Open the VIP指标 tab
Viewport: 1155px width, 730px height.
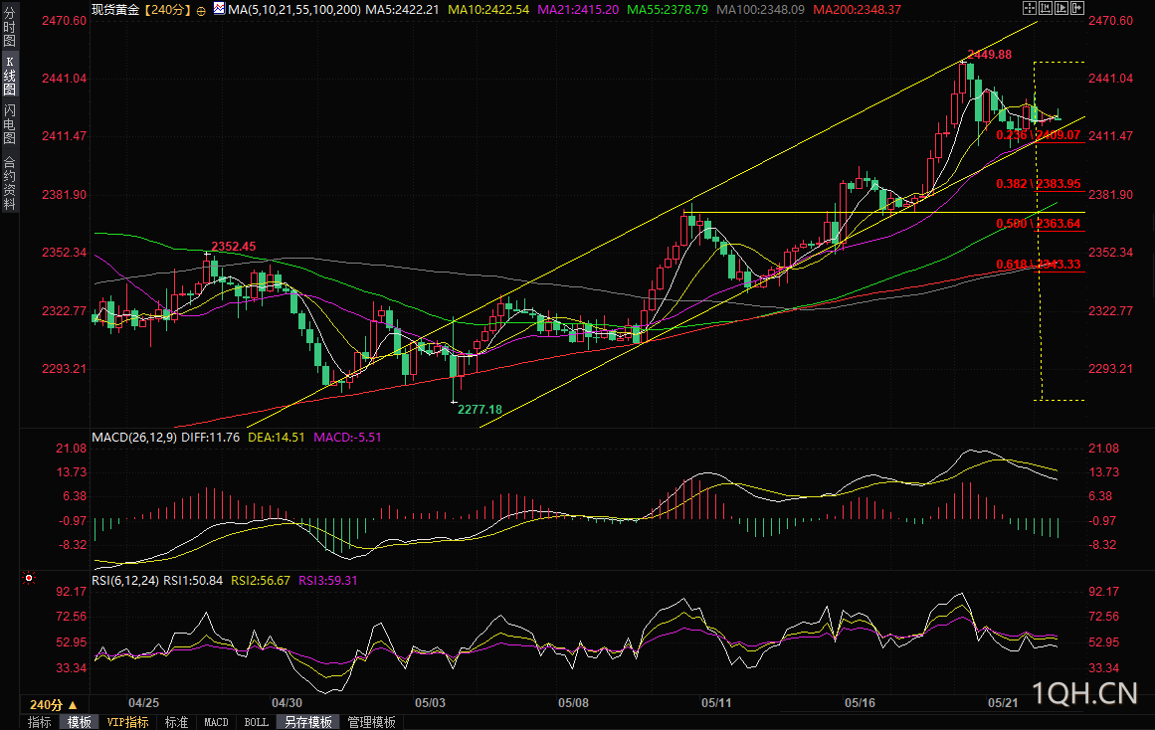click(127, 722)
